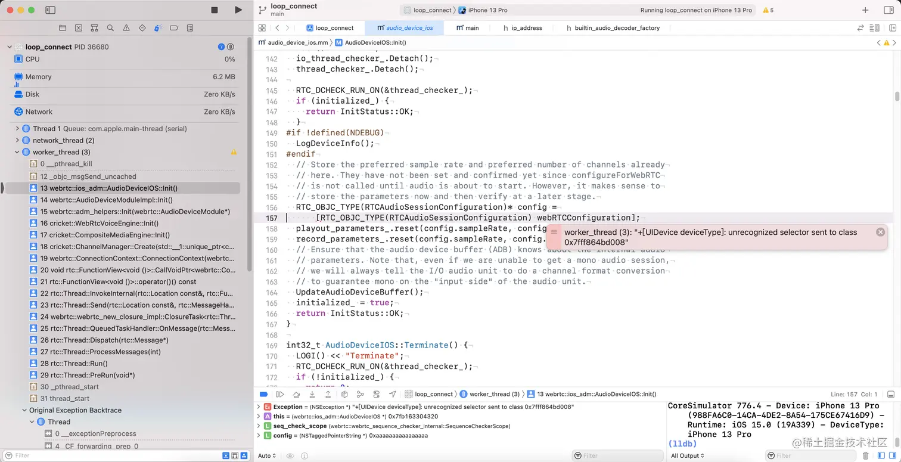
Task: Toggle breakpoints with the breakpoint activation icon
Action: 263,394
